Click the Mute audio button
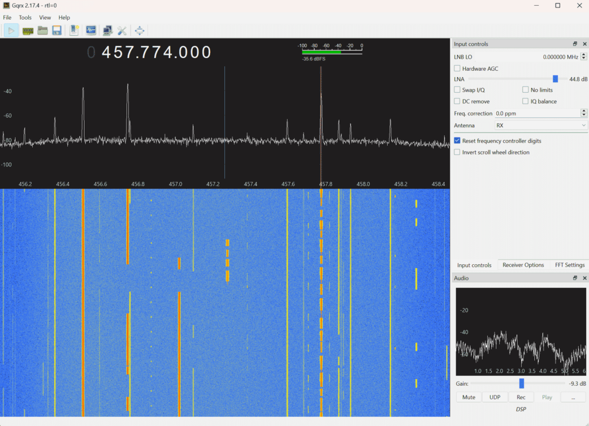 (x=468, y=397)
